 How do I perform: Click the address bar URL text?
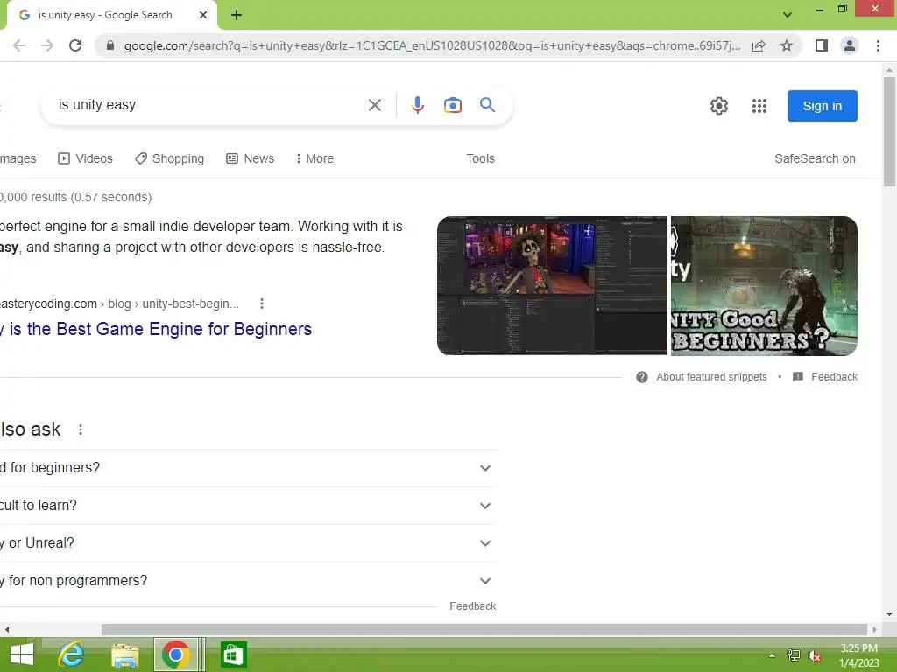coord(432,45)
